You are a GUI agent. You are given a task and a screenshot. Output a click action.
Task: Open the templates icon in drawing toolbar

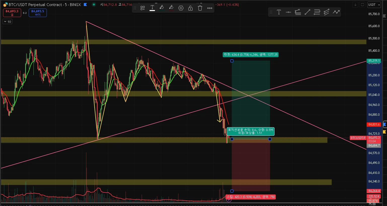143,8
